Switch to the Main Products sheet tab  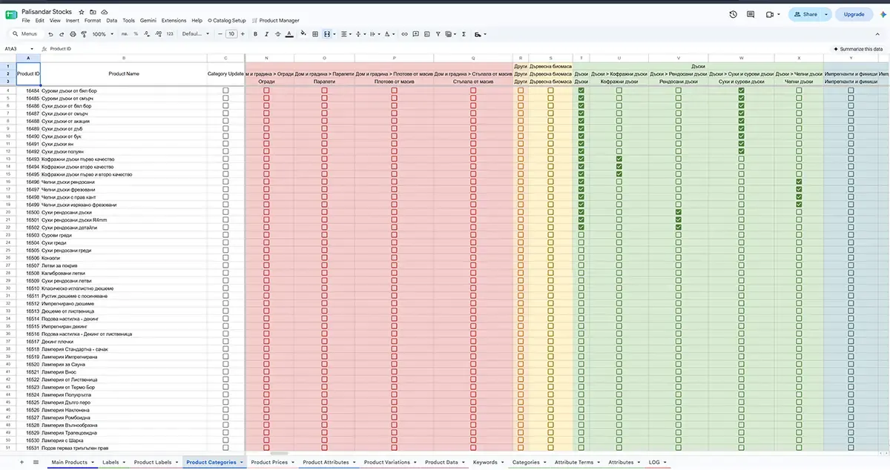pyautogui.click(x=69, y=462)
